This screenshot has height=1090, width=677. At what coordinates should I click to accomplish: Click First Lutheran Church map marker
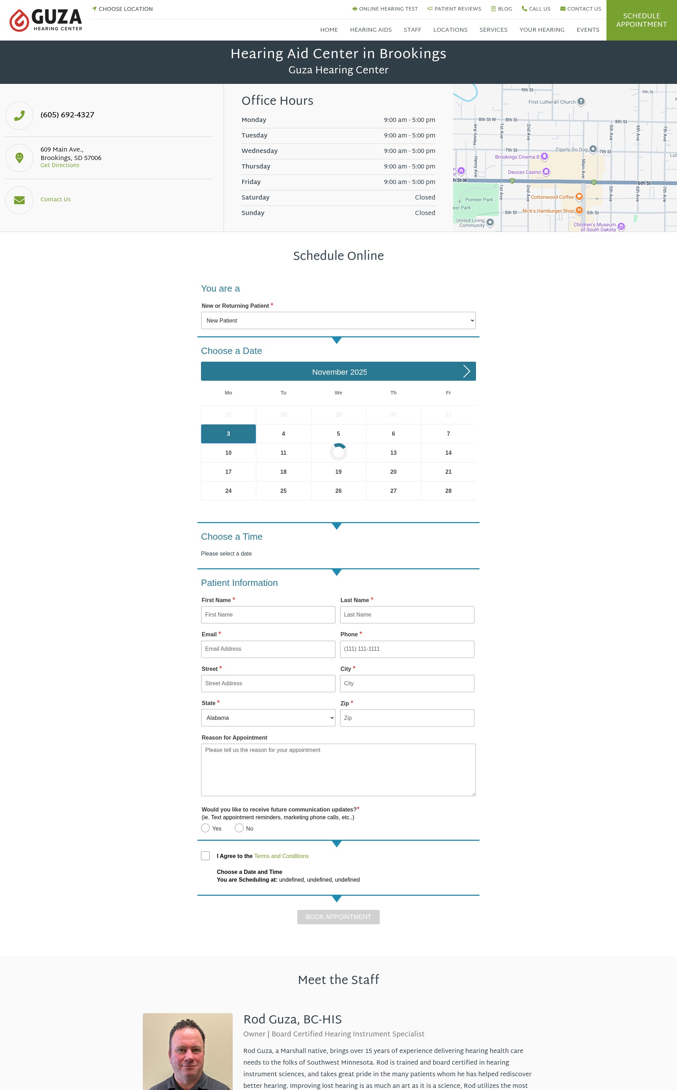click(581, 101)
